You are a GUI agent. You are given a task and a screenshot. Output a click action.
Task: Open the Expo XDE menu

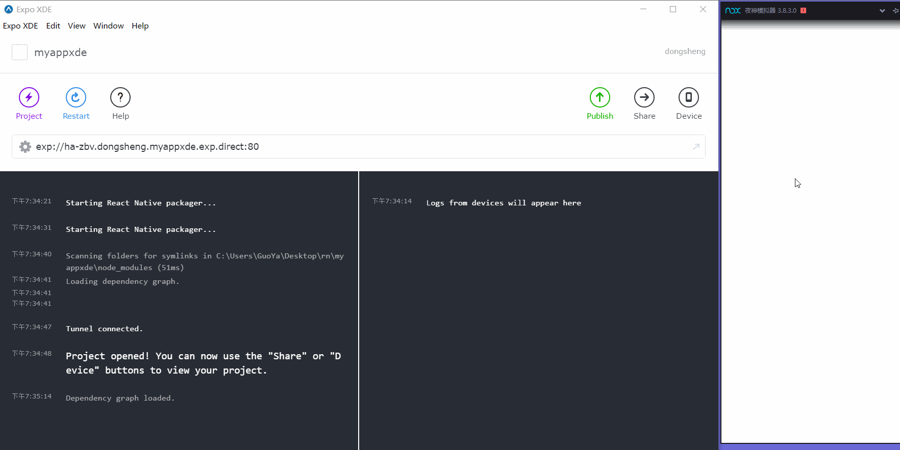click(x=20, y=26)
